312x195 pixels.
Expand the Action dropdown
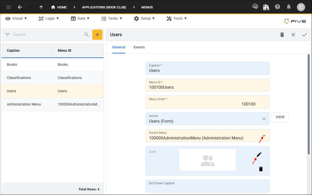pos(264,119)
